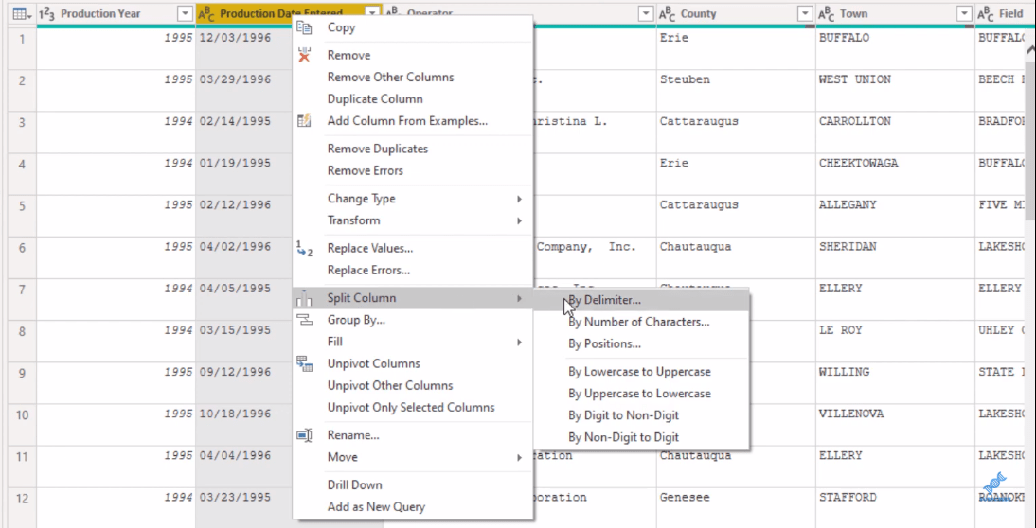The image size is (1036, 528).
Task: Click the Unpivot Columns icon
Action: (x=304, y=363)
